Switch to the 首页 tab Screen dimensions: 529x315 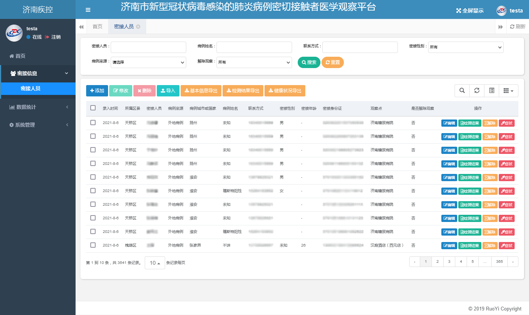tap(97, 26)
